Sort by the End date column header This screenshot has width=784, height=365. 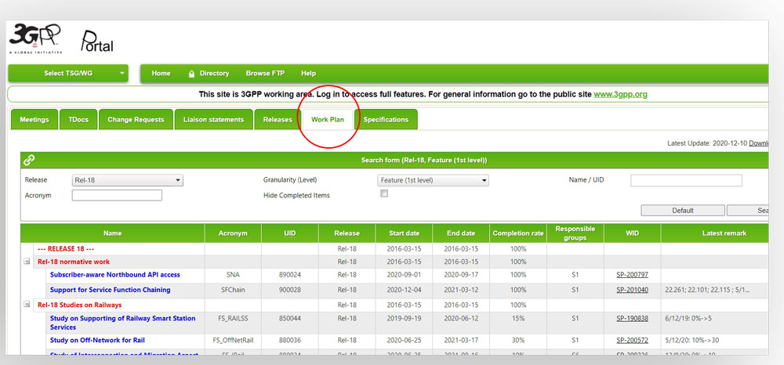tap(461, 233)
